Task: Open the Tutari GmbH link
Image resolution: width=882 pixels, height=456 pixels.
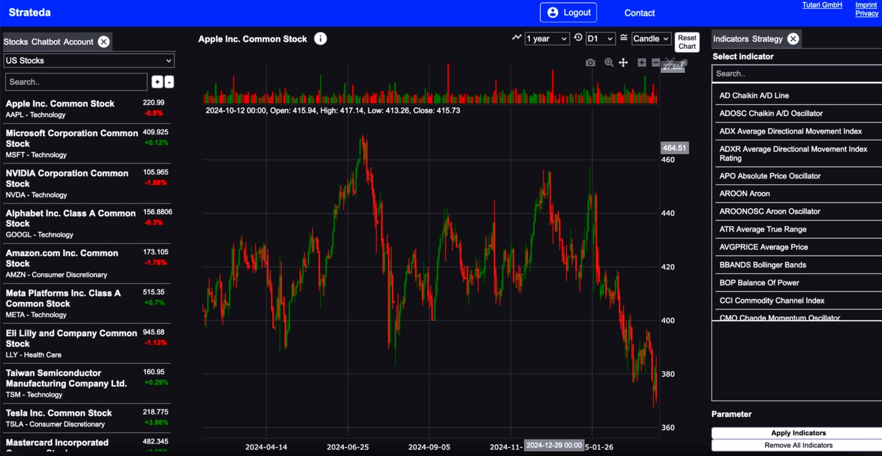Action: pyautogui.click(x=822, y=5)
